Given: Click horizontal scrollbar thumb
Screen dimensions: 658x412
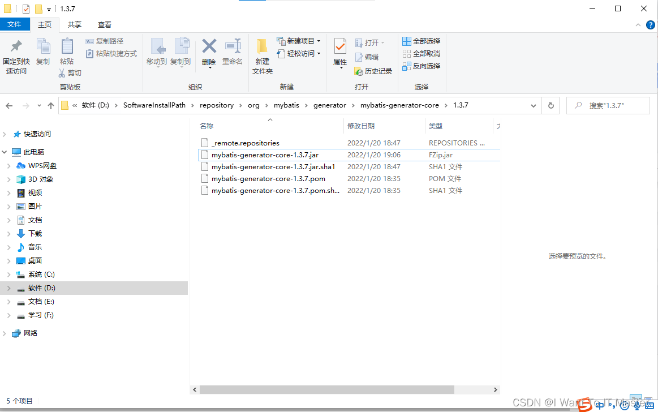Looking at the screenshot, I should coord(327,390).
